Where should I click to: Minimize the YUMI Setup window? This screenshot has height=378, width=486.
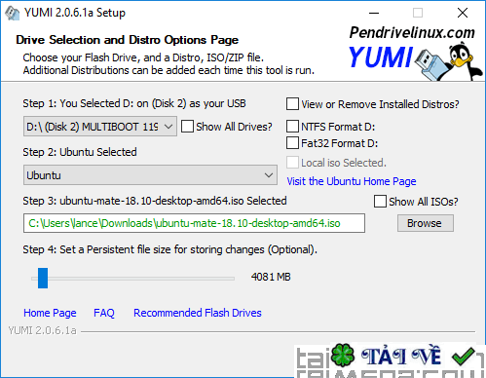[x=374, y=13]
